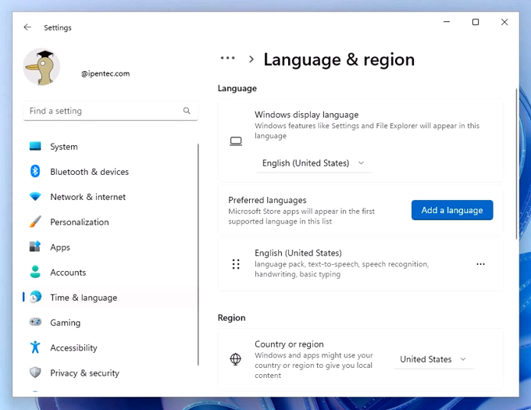Viewport: 531px width, 410px height.
Task: Open the Privacy & security label
Action: tap(84, 373)
